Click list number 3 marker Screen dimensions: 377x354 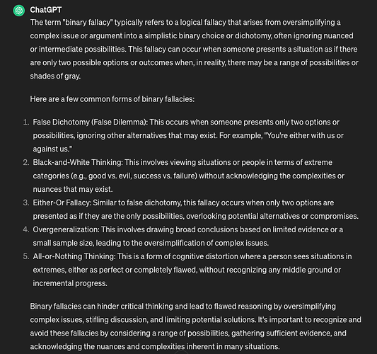[x=26, y=202]
